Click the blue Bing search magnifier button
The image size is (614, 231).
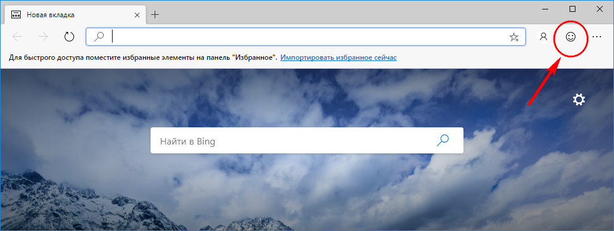click(x=443, y=140)
